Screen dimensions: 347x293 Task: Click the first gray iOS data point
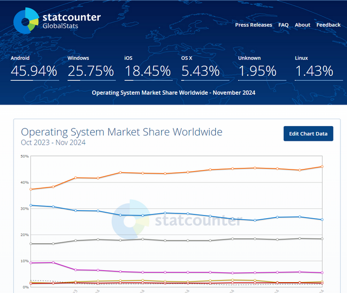31,244
